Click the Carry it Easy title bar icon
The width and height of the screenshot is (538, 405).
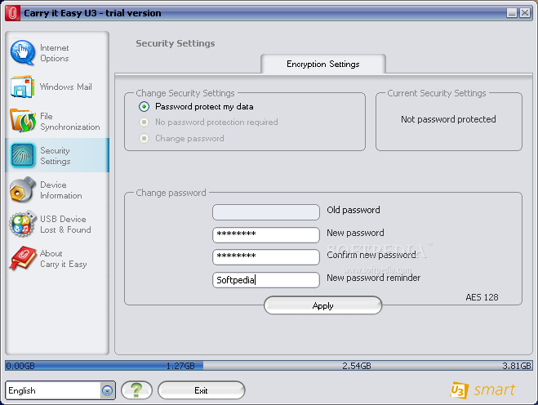[12, 13]
